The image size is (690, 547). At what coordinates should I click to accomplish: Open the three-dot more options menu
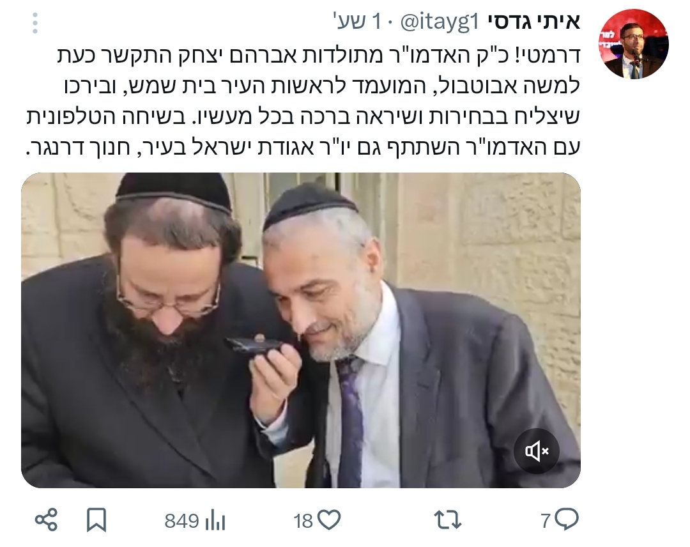point(34,23)
